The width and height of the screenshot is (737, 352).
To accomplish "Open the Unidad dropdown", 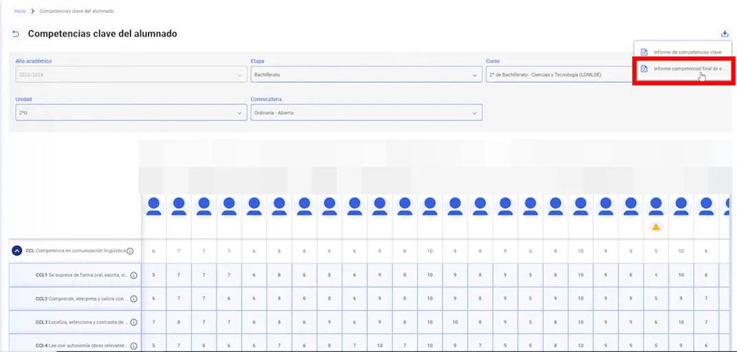I will pos(131,112).
